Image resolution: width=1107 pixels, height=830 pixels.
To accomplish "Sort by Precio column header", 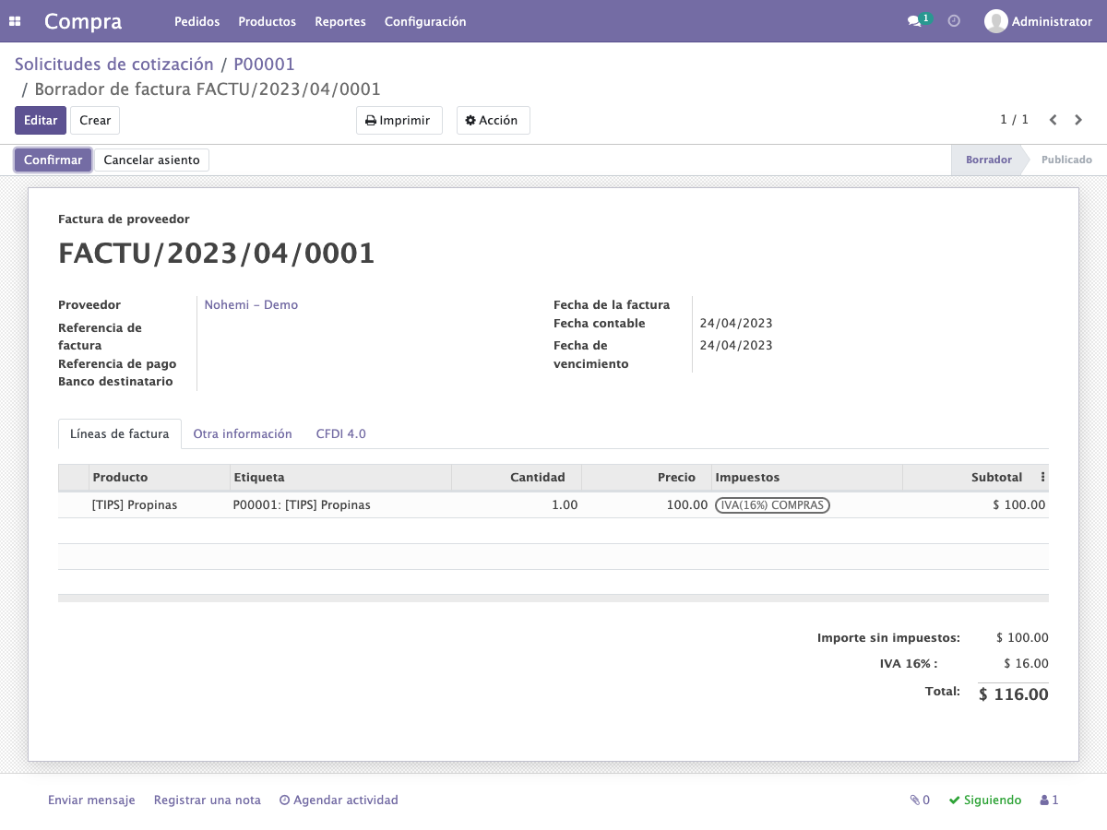I will (647, 478).
